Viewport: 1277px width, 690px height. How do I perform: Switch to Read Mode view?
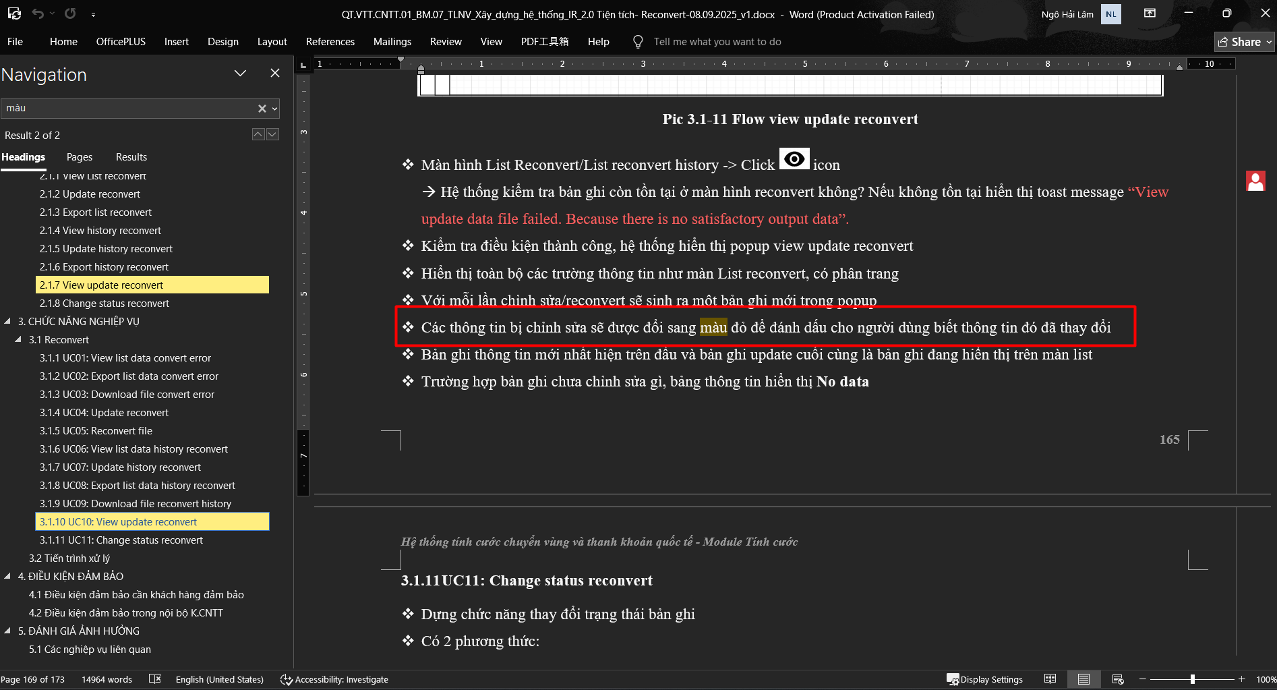[x=1050, y=679]
